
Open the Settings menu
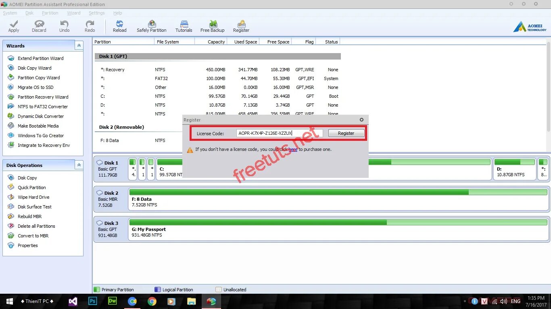97,13
